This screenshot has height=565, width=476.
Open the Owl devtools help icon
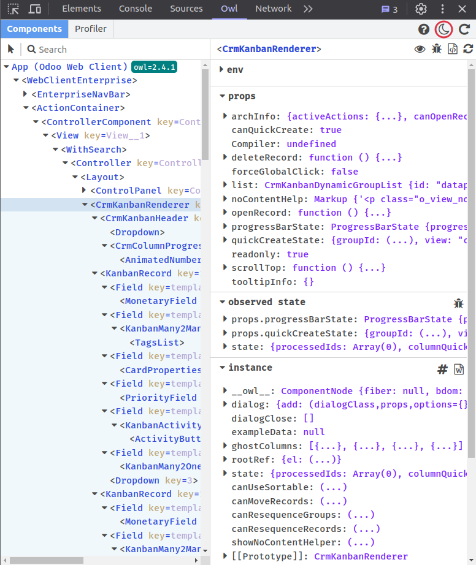click(x=424, y=29)
